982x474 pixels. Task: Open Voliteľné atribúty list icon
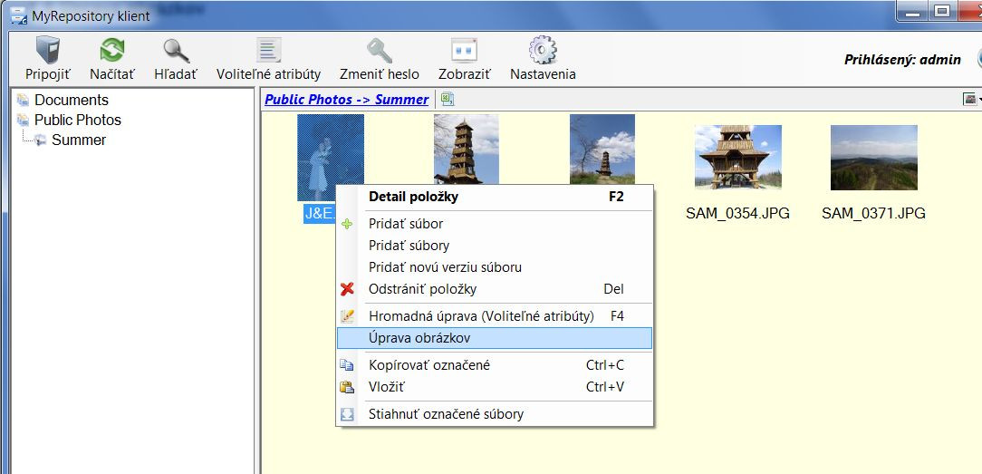click(x=269, y=50)
